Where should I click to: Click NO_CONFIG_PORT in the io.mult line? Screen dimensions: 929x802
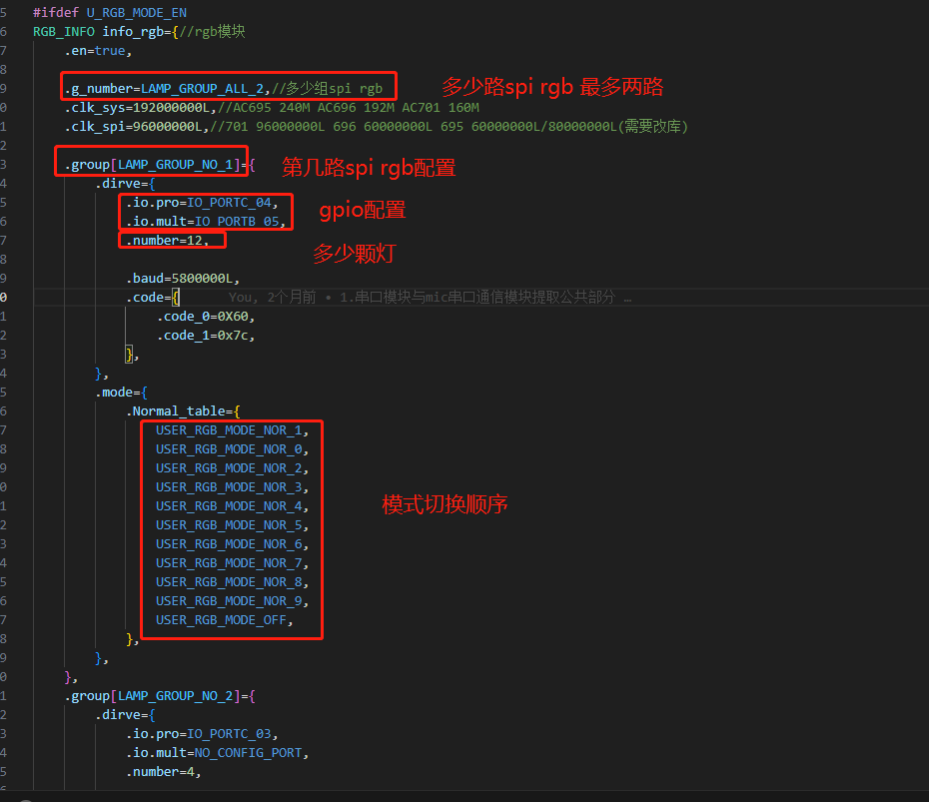[x=249, y=753]
